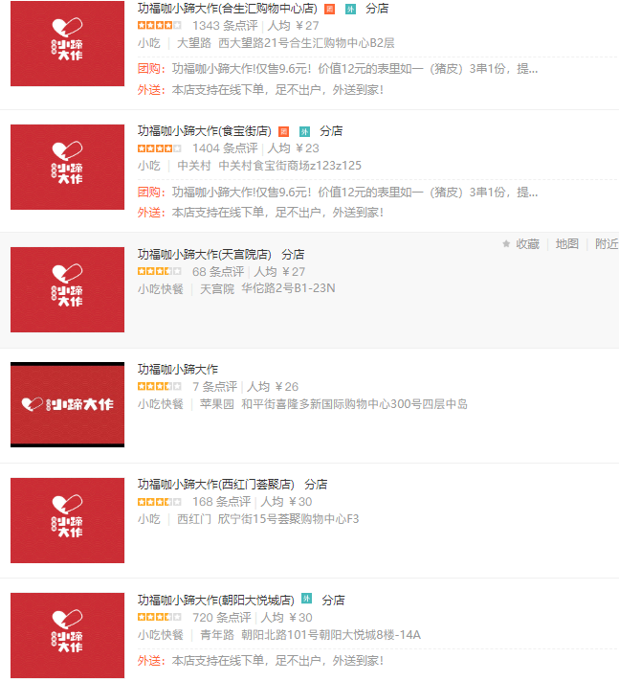Click the 苹果园 area link

pyautogui.click(x=217, y=404)
